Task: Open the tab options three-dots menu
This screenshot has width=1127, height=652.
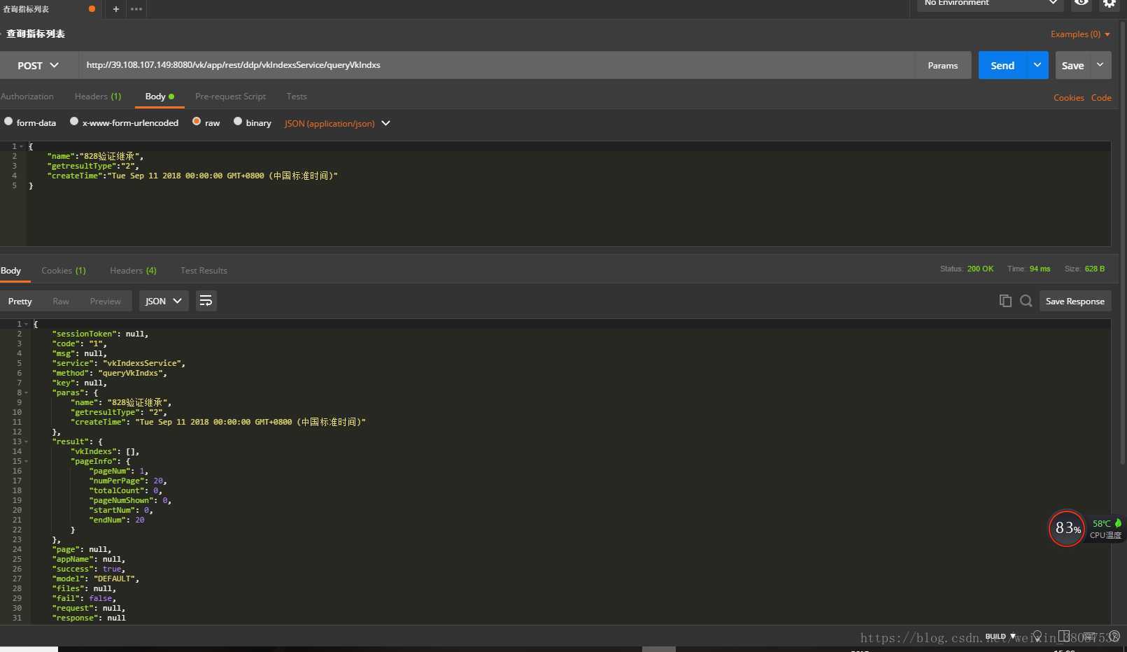Action: coord(136,9)
